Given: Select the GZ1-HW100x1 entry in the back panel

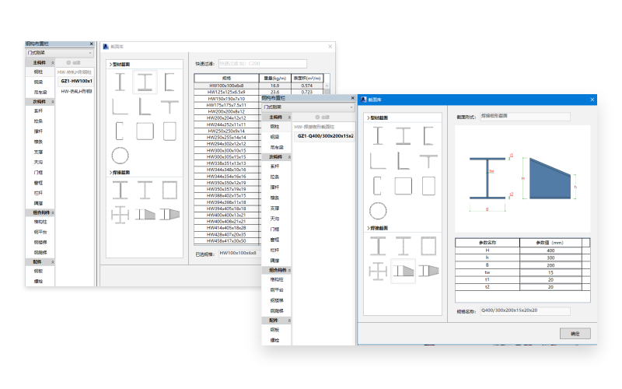Looking at the screenshot, I should pyautogui.click(x=76, y=81).
